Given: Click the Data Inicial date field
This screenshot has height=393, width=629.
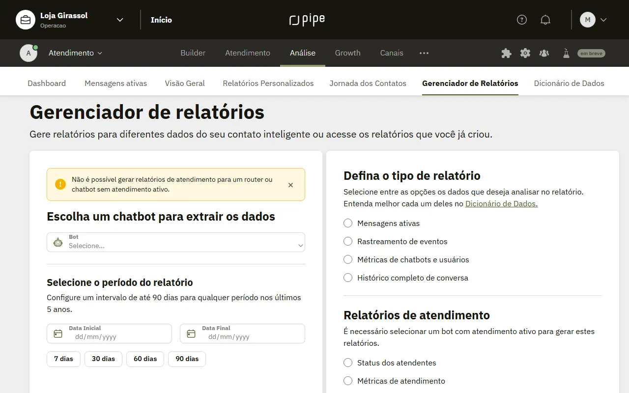Looking at the screenshot, I should [x=109, y=334].
